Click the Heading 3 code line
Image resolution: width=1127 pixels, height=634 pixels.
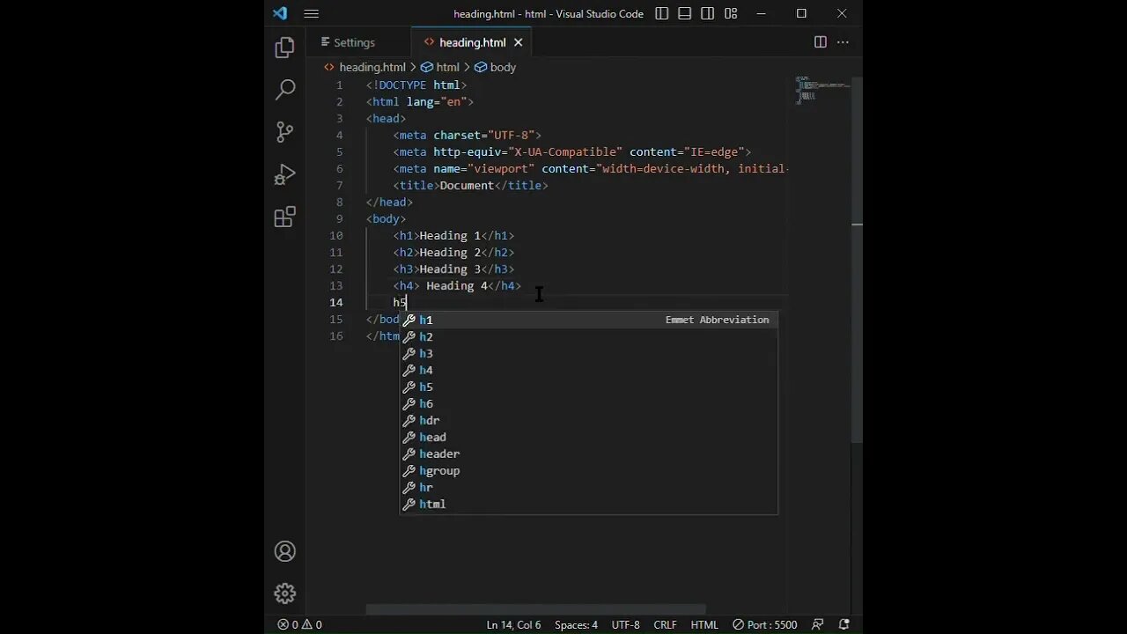[x=453, y=269]
